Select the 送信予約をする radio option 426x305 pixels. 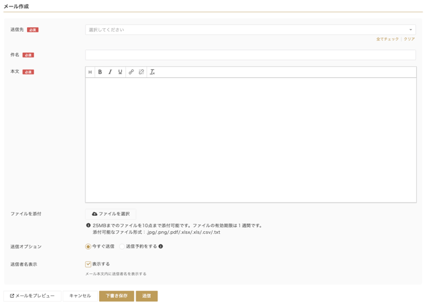point(122,247)
